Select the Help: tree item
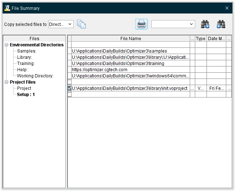 (22, 70)
